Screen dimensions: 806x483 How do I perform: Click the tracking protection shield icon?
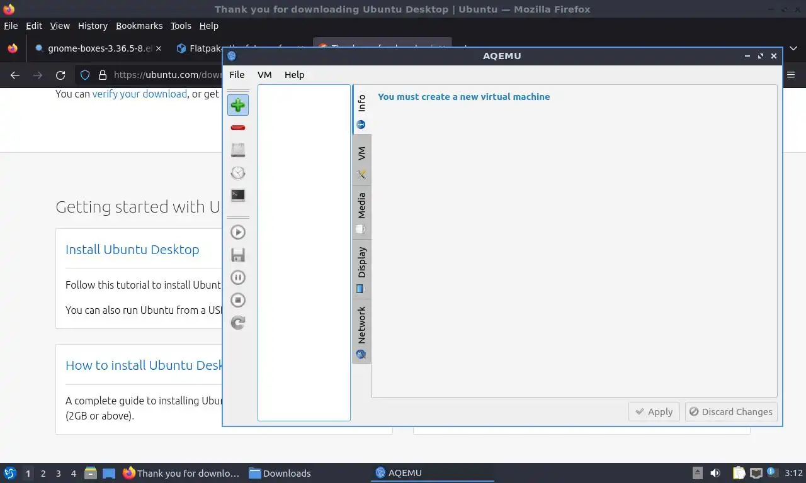[x=85, y=75]
